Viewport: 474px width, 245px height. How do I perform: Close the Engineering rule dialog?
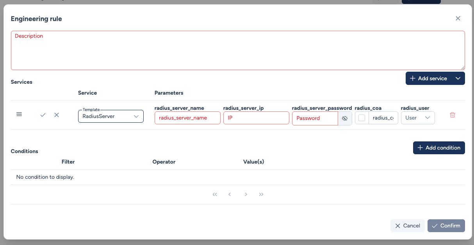pos(458,18)
